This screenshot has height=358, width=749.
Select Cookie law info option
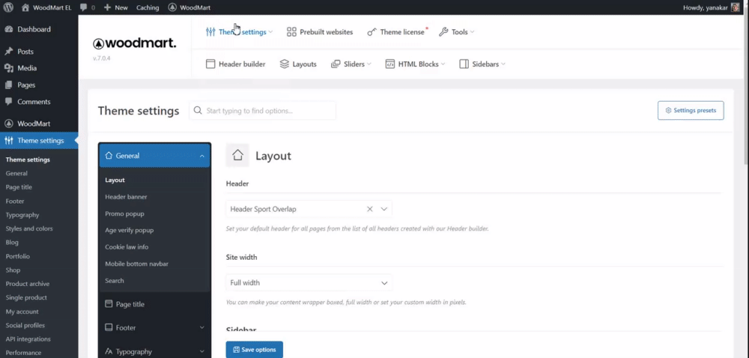pos(127,247)
